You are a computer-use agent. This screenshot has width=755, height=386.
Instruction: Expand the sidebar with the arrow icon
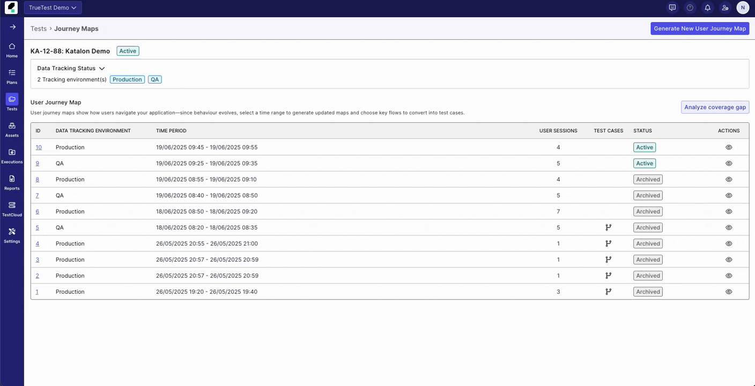click(x=12, y=27)
